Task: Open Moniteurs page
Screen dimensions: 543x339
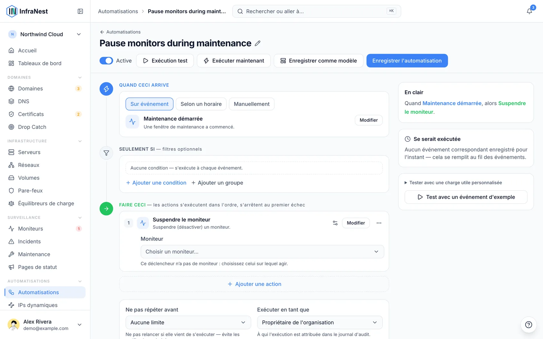Action: click(x=45, y=228)
